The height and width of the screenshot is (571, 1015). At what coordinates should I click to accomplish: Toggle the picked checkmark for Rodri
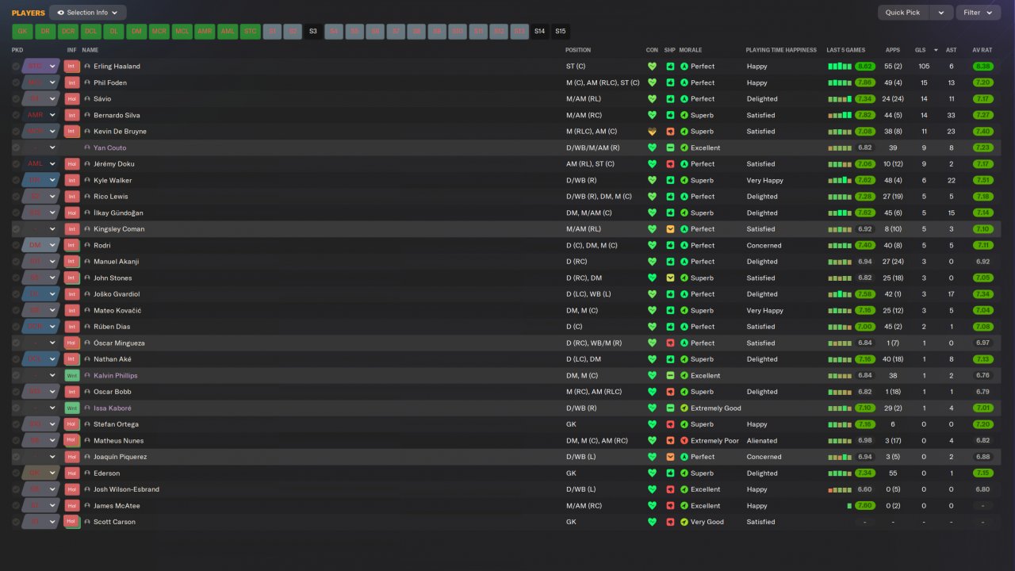[16, 246]
